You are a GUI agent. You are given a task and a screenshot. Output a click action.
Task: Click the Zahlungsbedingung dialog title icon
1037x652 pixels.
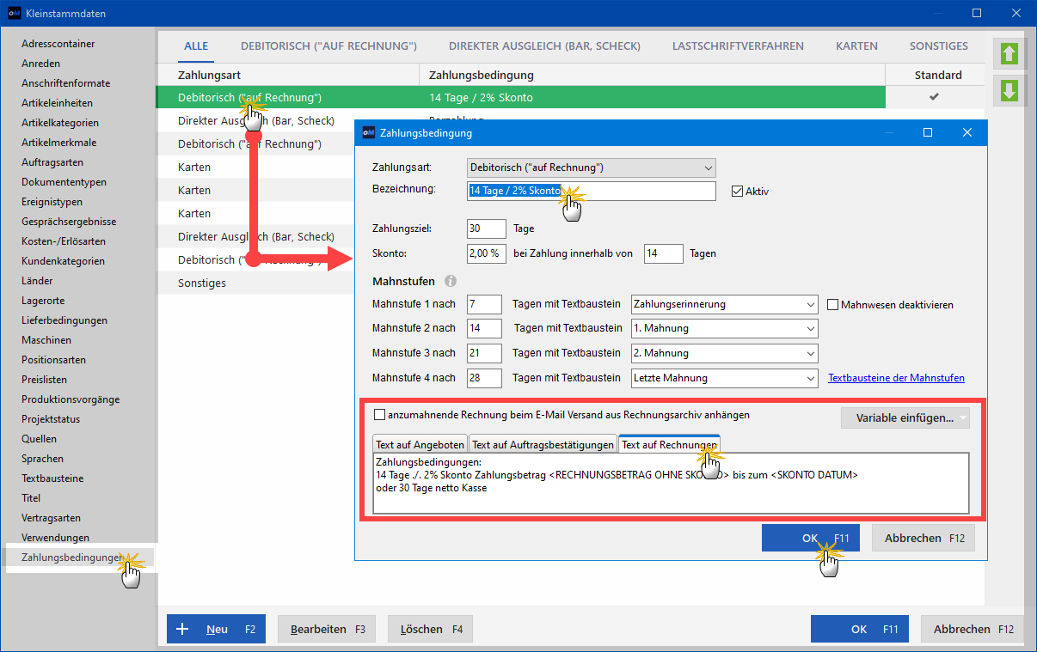(369, 133)
